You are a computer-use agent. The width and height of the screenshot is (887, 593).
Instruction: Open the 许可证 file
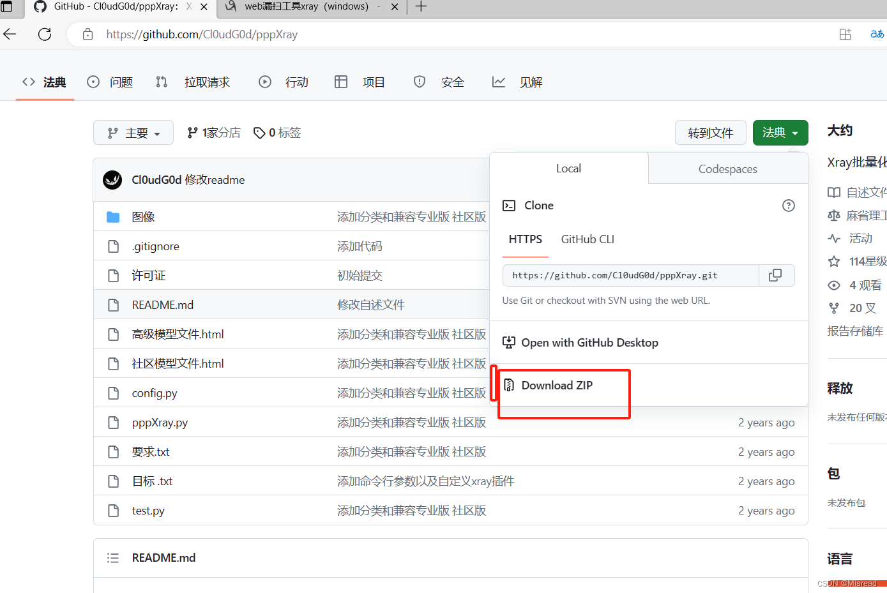(x=149, y=276)
